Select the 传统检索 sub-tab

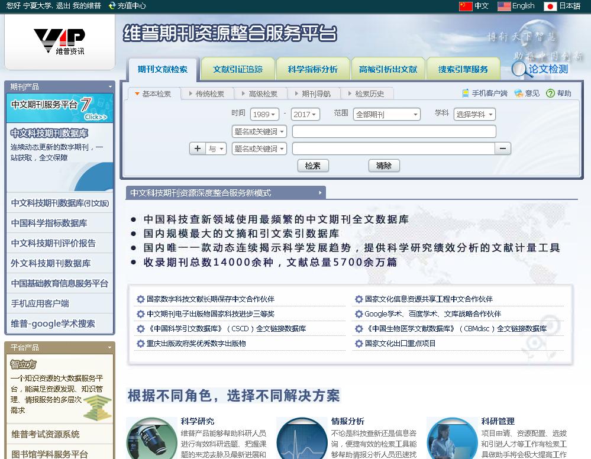pyautogui.click(x=207, y=94)
